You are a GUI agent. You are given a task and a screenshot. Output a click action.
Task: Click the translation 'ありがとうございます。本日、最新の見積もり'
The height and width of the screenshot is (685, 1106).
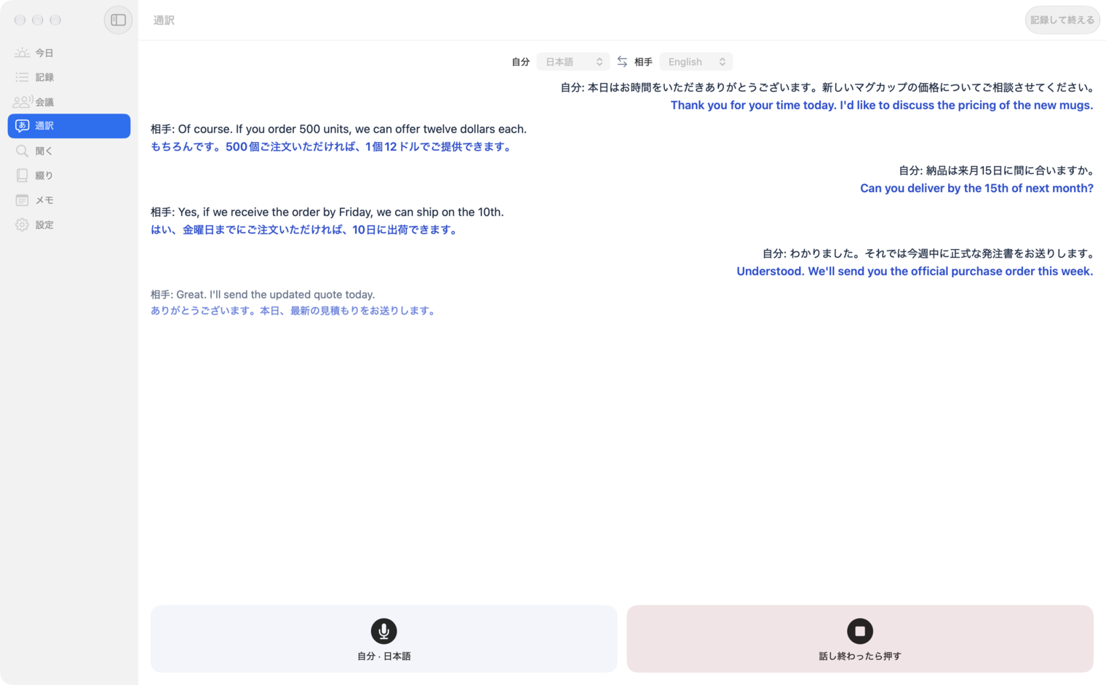[x=295, y=310]
